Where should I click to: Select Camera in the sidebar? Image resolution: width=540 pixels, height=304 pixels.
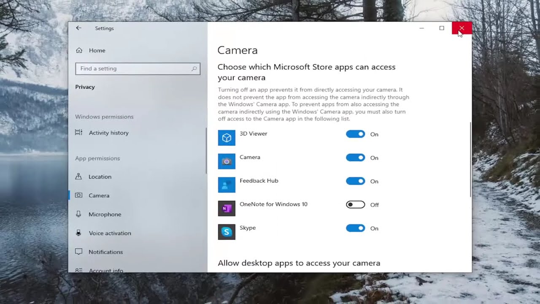[x=99, y=195]
